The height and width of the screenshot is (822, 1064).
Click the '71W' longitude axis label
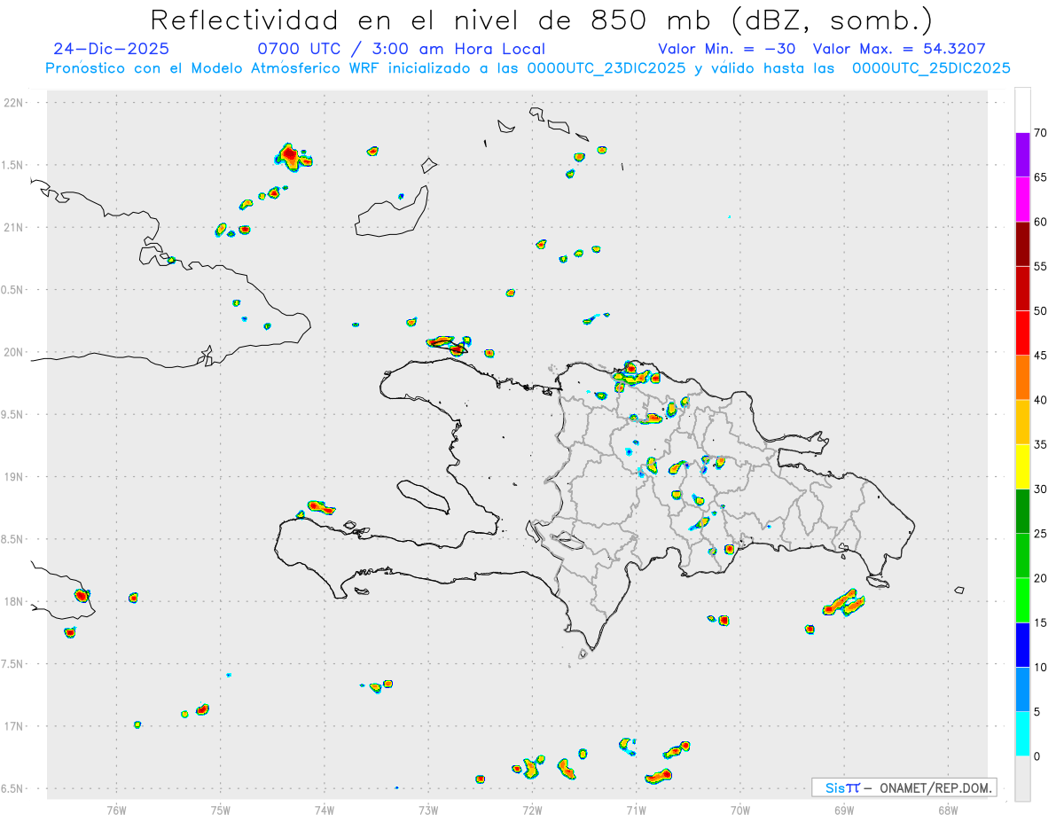coord(636,810)
